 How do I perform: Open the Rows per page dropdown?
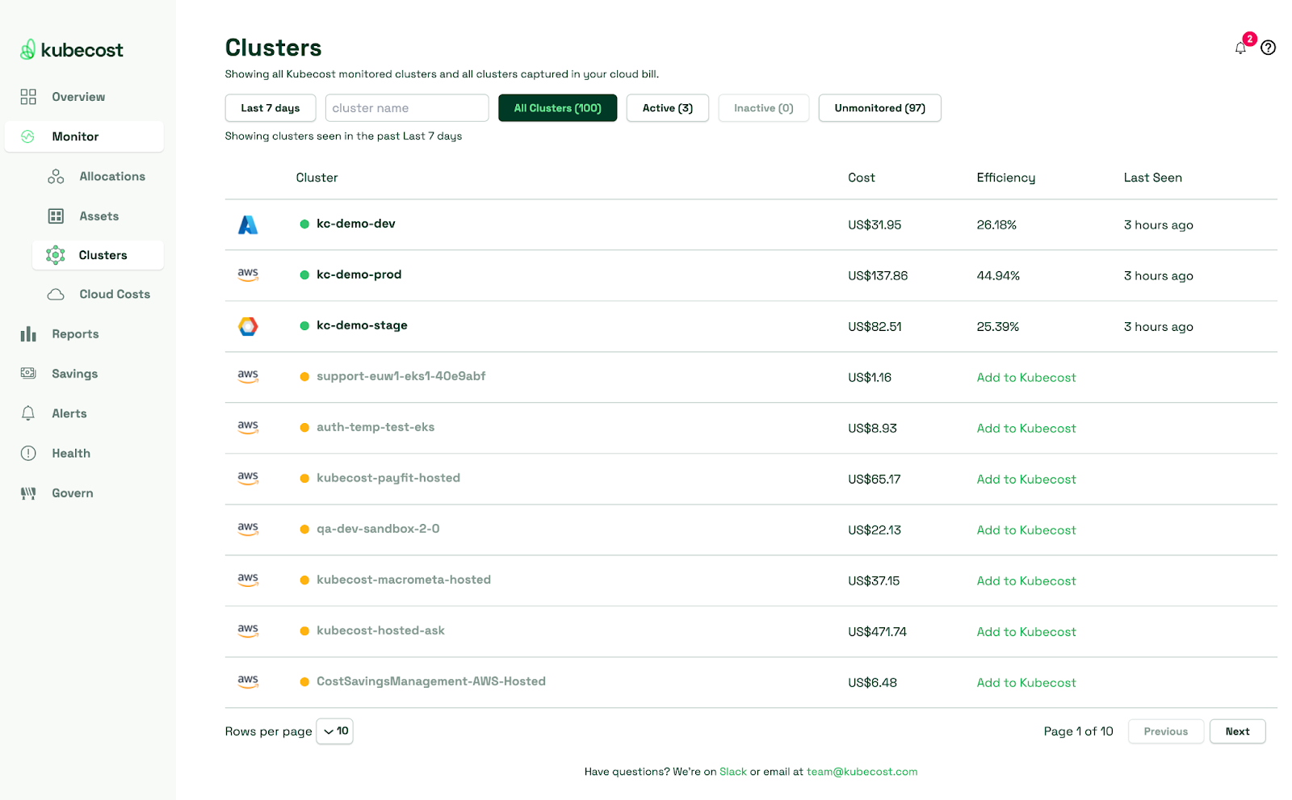[x=335, y=731]
